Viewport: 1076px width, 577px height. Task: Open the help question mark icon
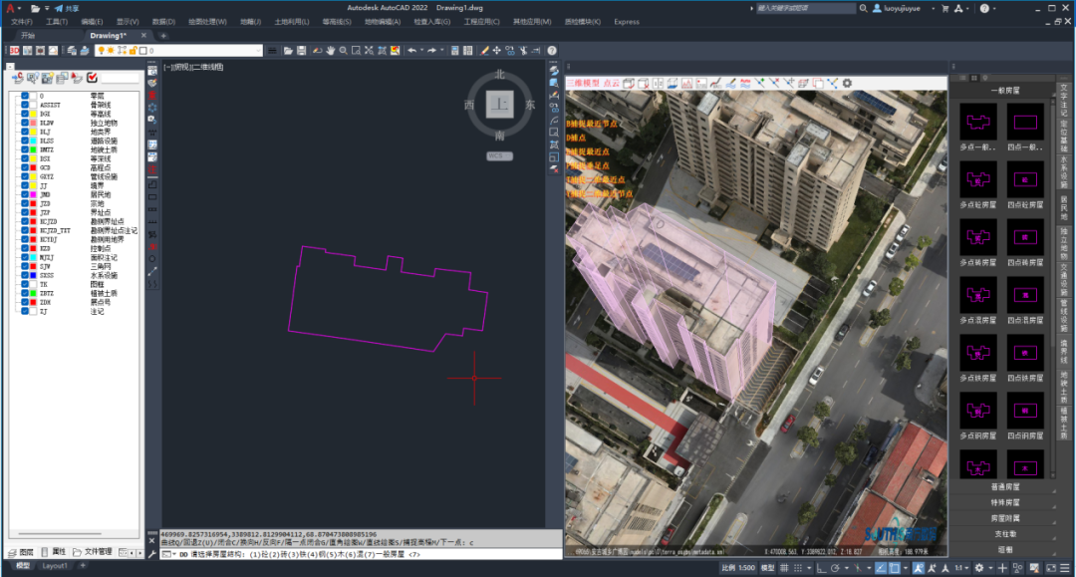tap(552, 51)
